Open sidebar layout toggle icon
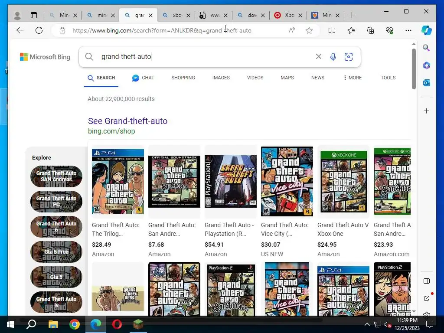The height and width of the screenshot is (333, 444). 427,281
